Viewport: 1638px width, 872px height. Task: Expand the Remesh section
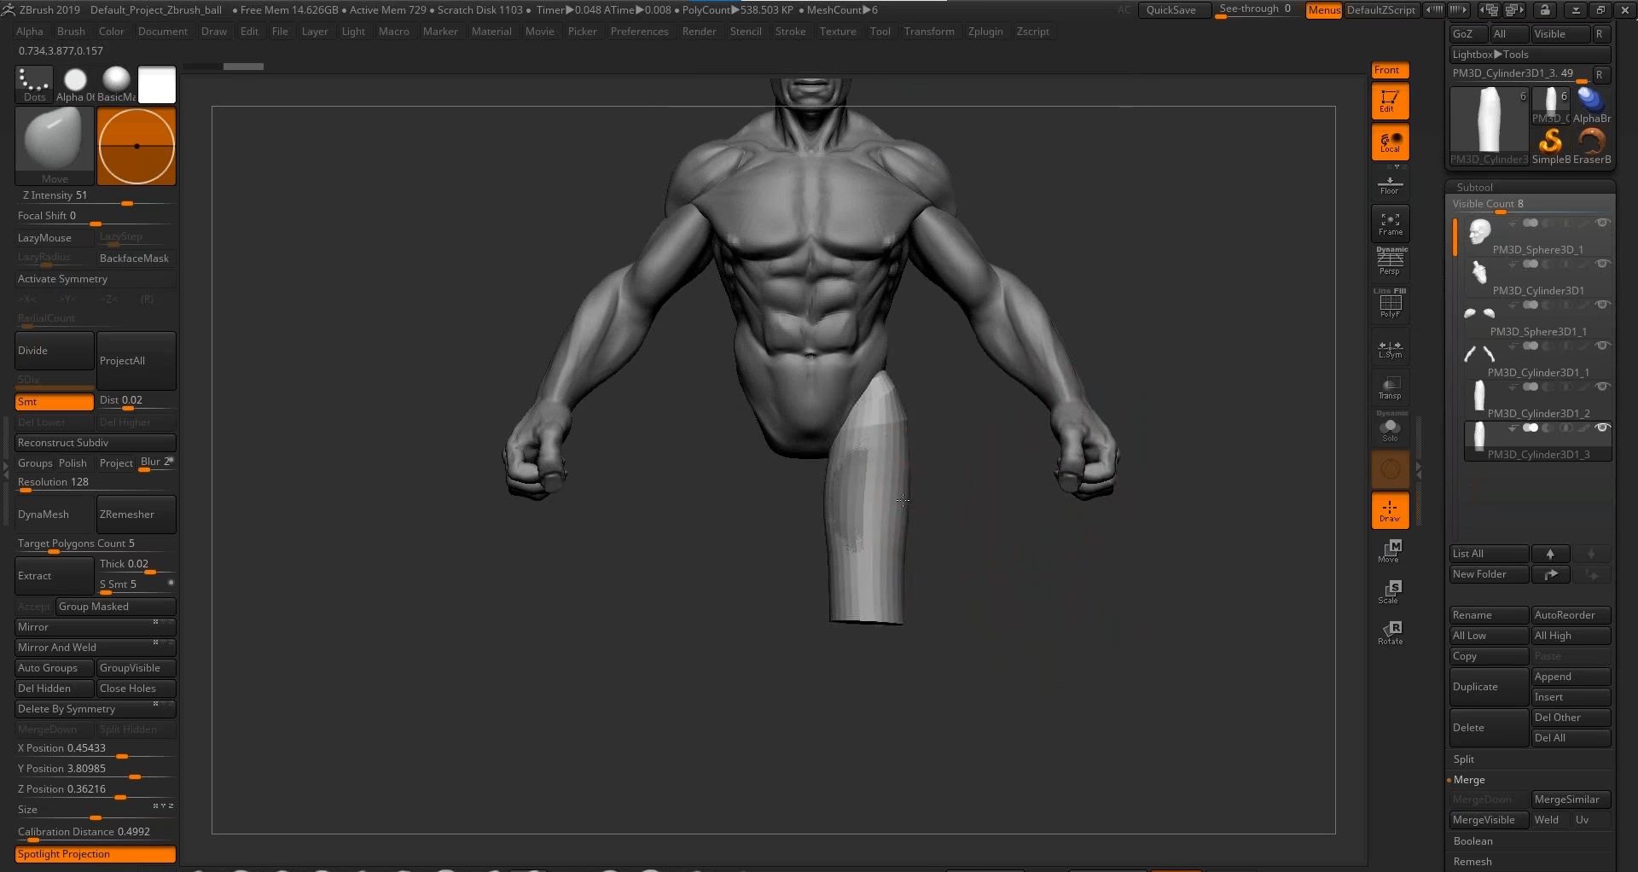(1472, 862)
